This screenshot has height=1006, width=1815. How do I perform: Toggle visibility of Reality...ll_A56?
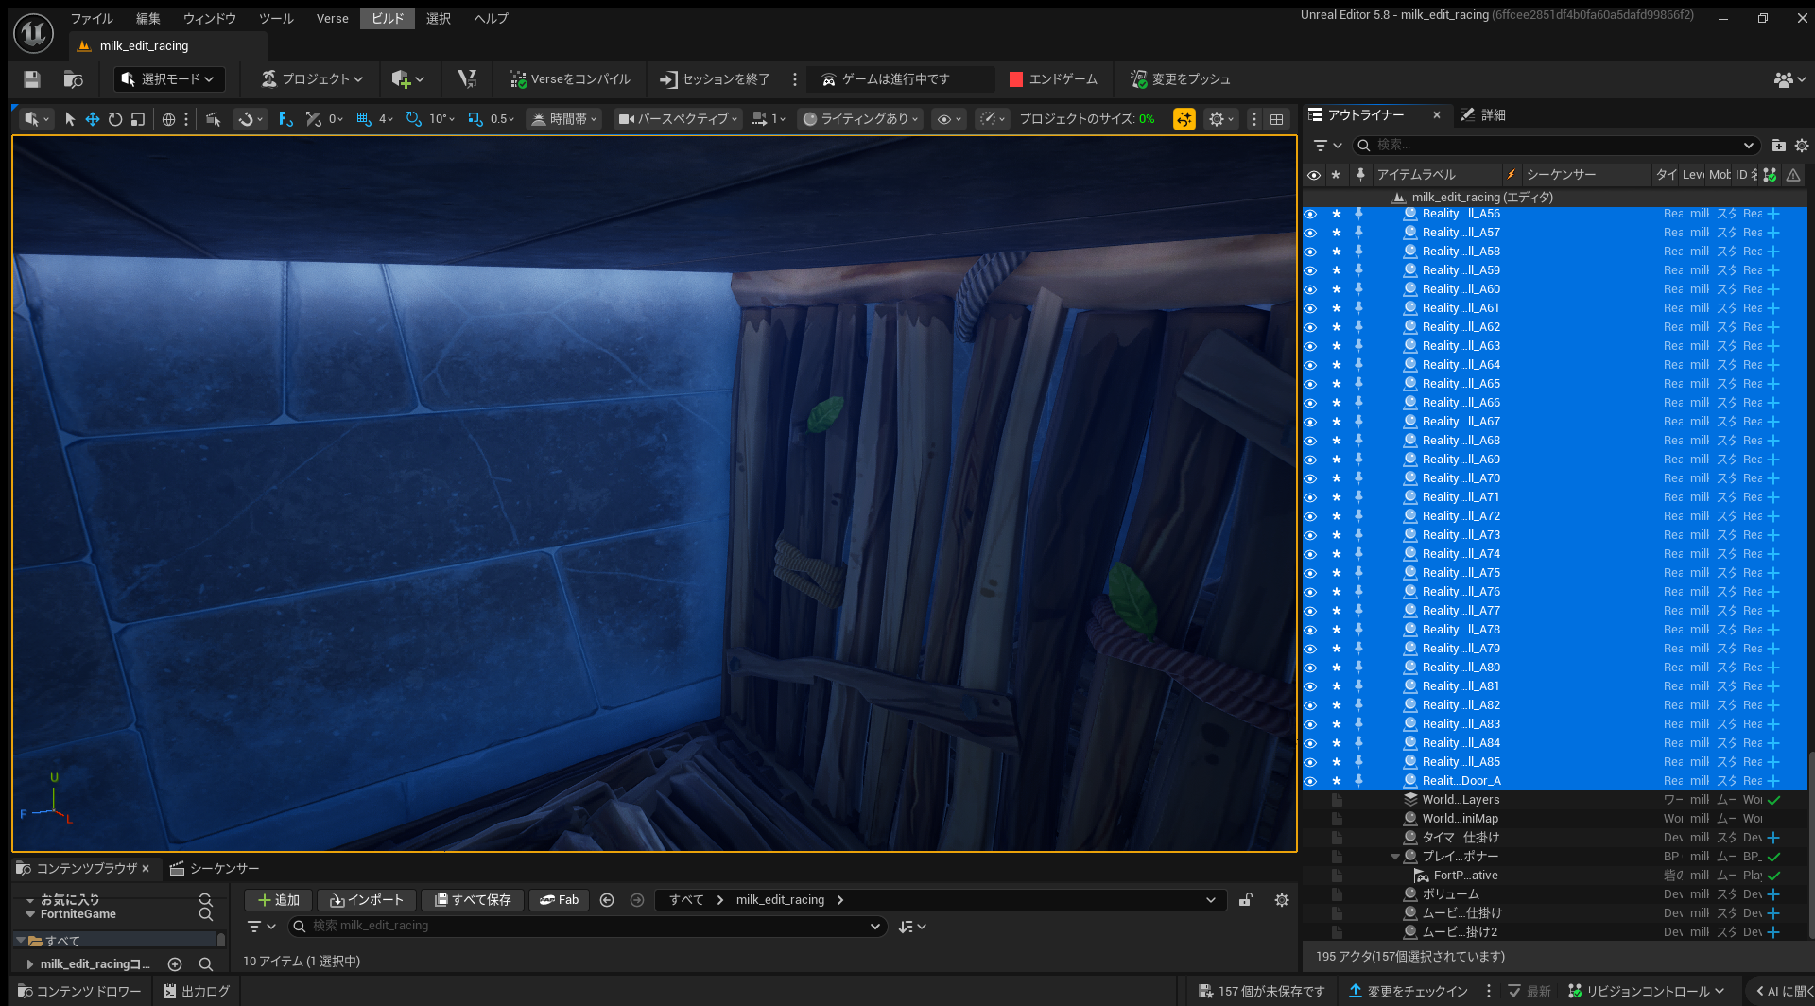tap(1311, 214)
